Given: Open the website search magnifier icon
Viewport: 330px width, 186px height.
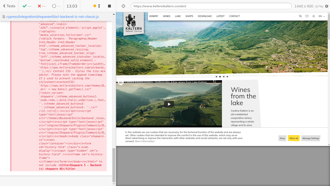Looking at the screenshot, I should click(x=300, y=16).
